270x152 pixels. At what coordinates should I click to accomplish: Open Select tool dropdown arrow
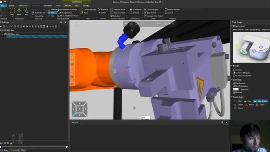12,16
